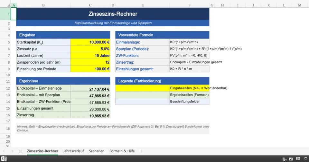Click the ZW-Funktion: label
The width and height of the screenshot is (309, 162).
coord(143,56)
